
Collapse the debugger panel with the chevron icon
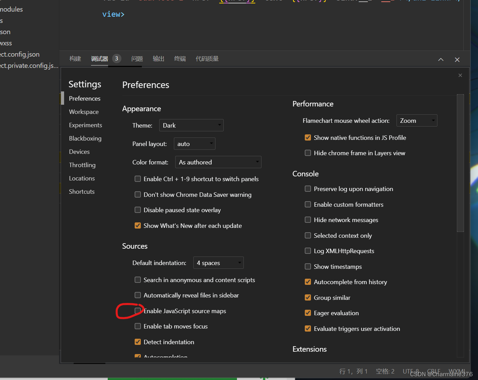pyautogui.click(x=440, y=59)
